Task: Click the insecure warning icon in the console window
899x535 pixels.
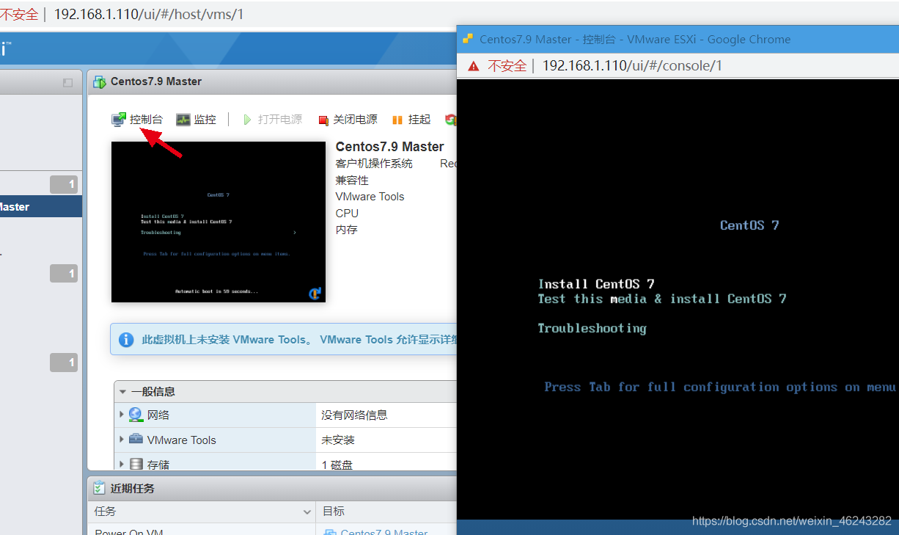Action: 473,65
